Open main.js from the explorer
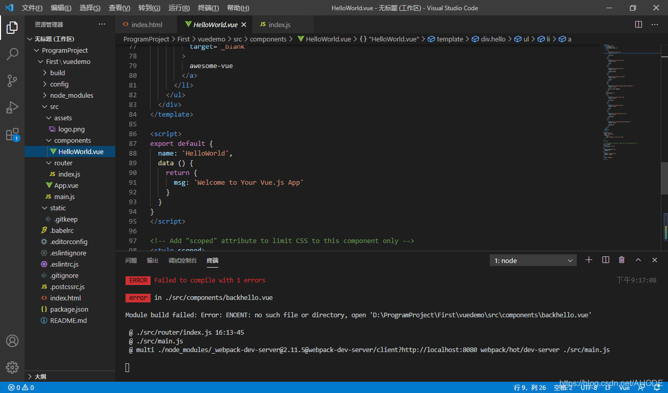This screenshot has height=393, width=668. pyautogui.click(x=70, y=196)
